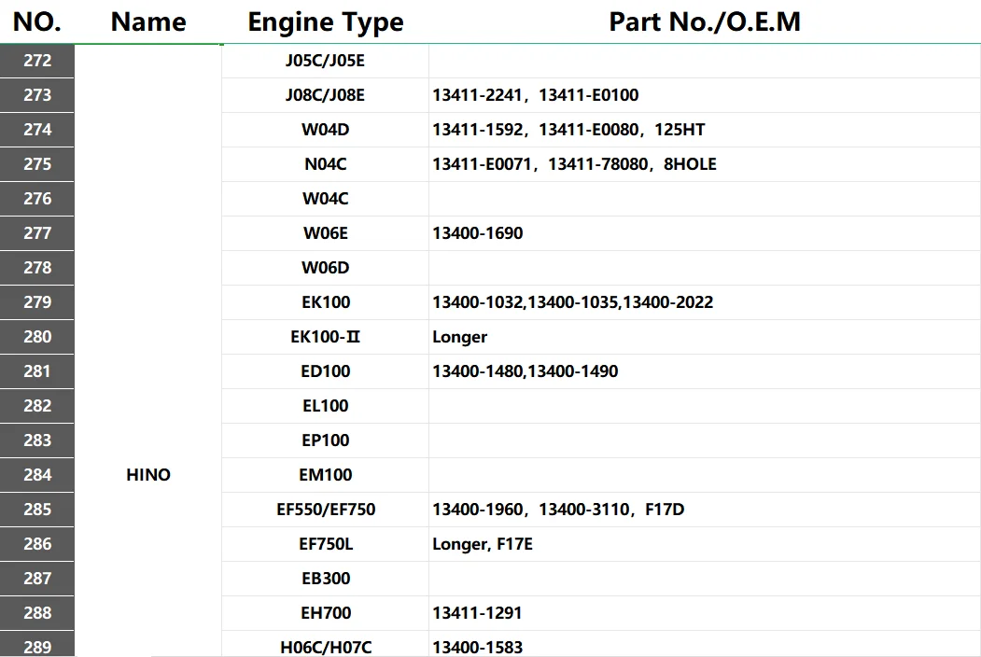Click part number cell 13411-1291

[705, 612]
